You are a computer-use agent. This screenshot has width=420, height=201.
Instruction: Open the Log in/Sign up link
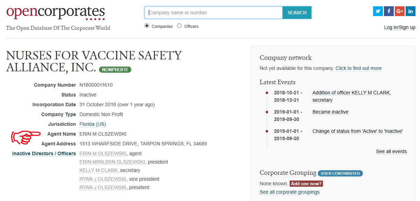click(400, 27)
